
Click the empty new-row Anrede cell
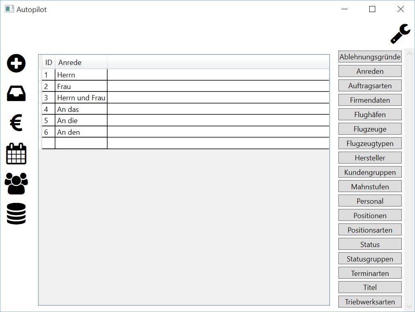tap(81, 143)
